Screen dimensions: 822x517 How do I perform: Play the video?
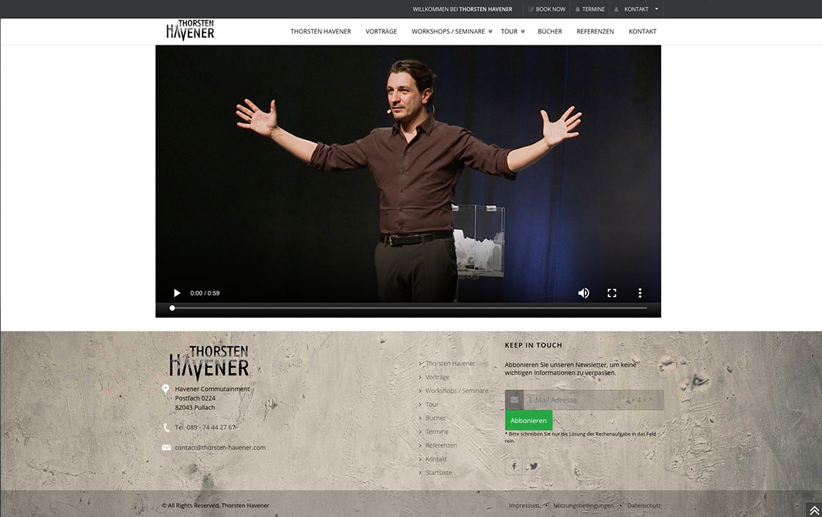[x=177, y=293]
